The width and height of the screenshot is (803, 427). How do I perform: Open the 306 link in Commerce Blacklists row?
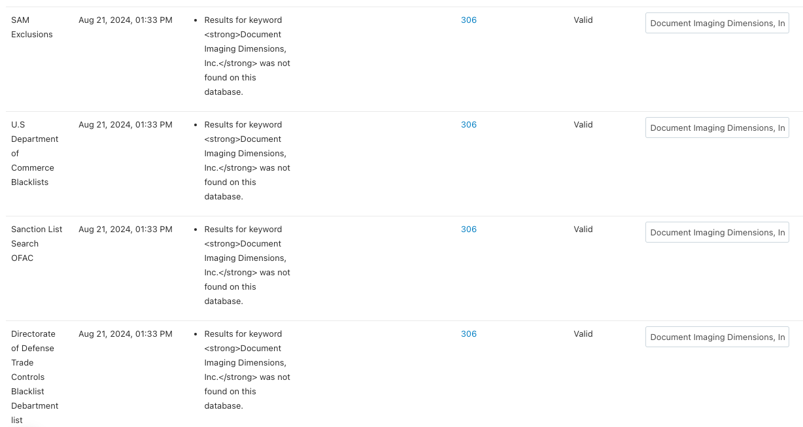coord(469,125)
